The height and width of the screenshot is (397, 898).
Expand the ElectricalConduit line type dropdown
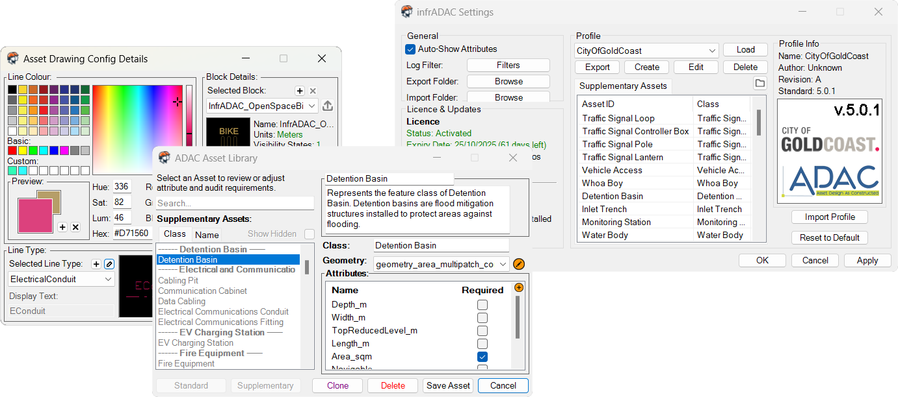(x=62, y=280)
